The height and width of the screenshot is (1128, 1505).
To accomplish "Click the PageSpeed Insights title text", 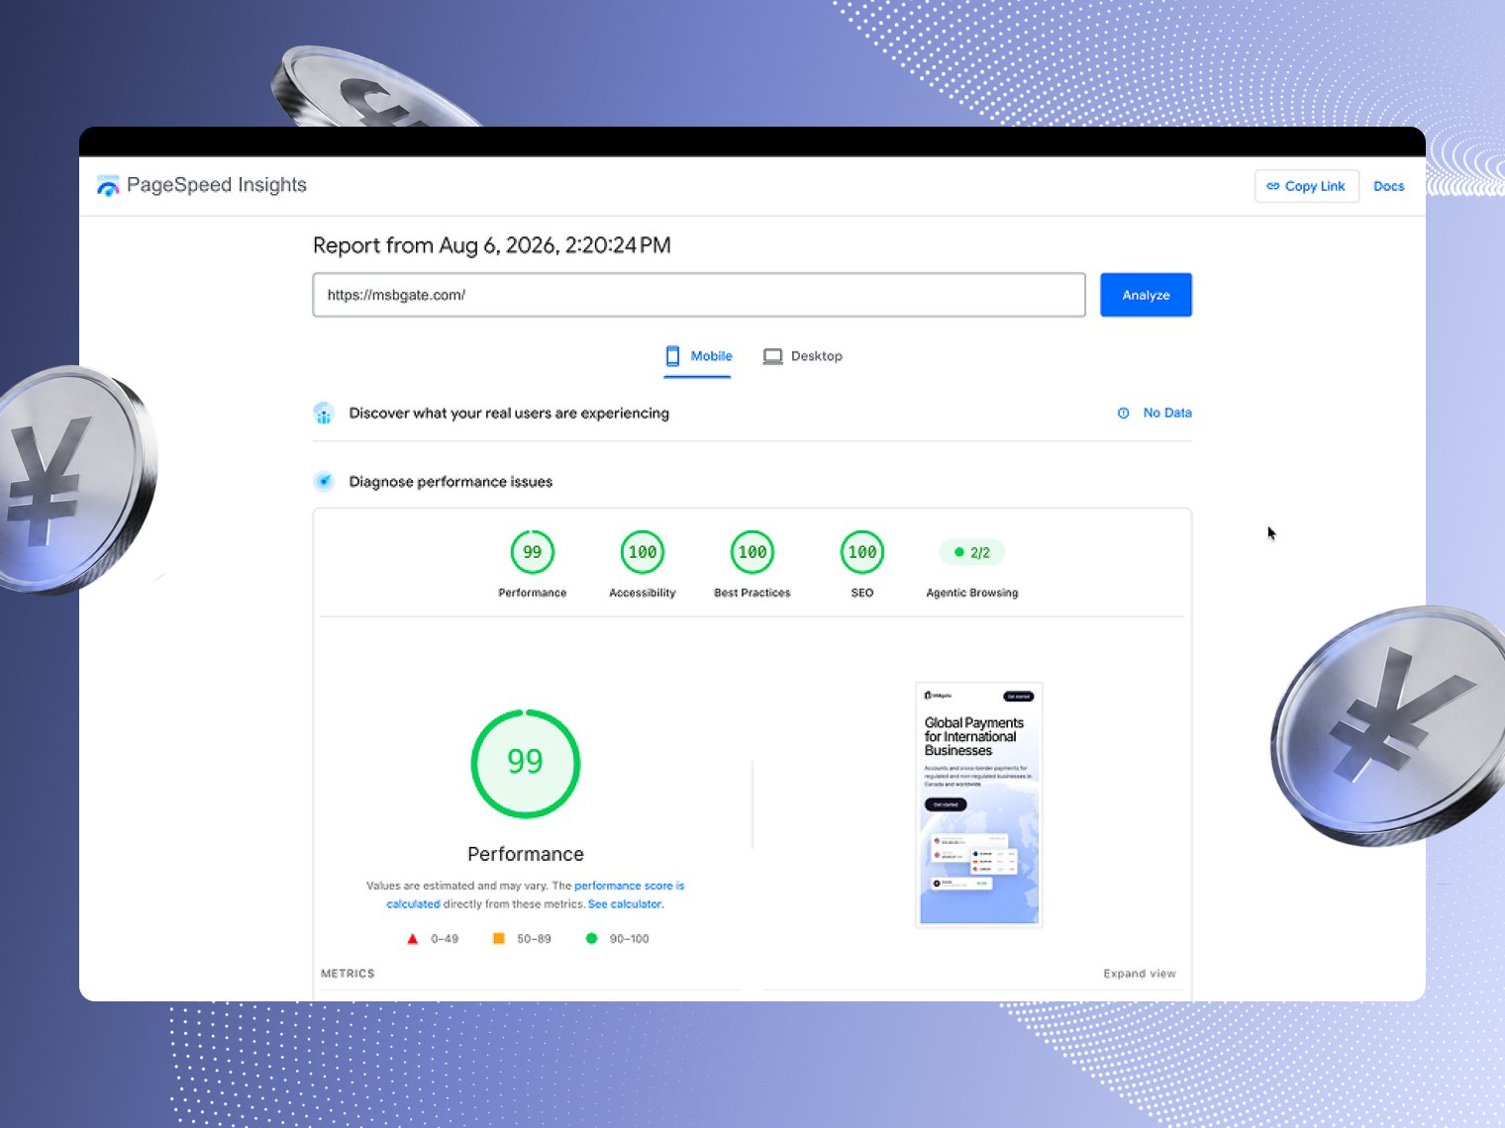I will (x=217, y=185).
